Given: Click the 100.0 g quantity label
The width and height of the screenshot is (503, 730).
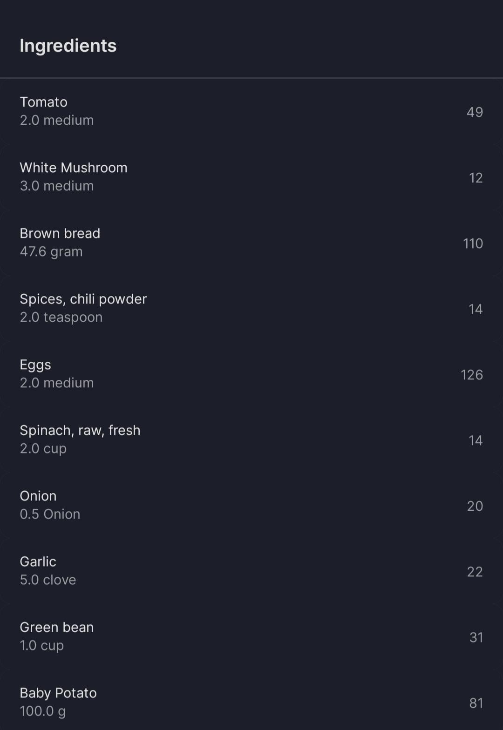Looking at the screenshot, I should [x=43, y=711].
